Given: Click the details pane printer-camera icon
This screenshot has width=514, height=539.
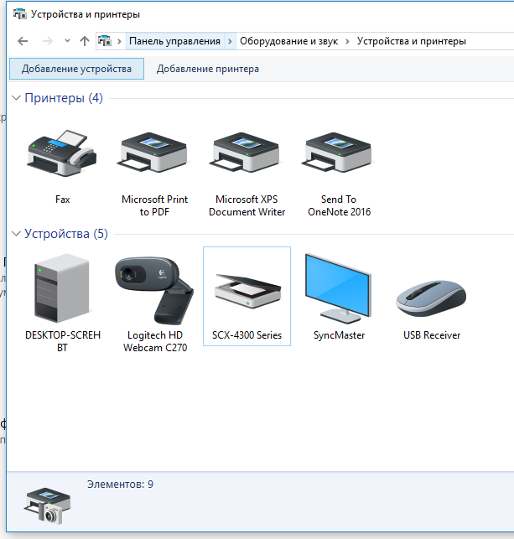Looking at the screenshot, I should (48, 506).
